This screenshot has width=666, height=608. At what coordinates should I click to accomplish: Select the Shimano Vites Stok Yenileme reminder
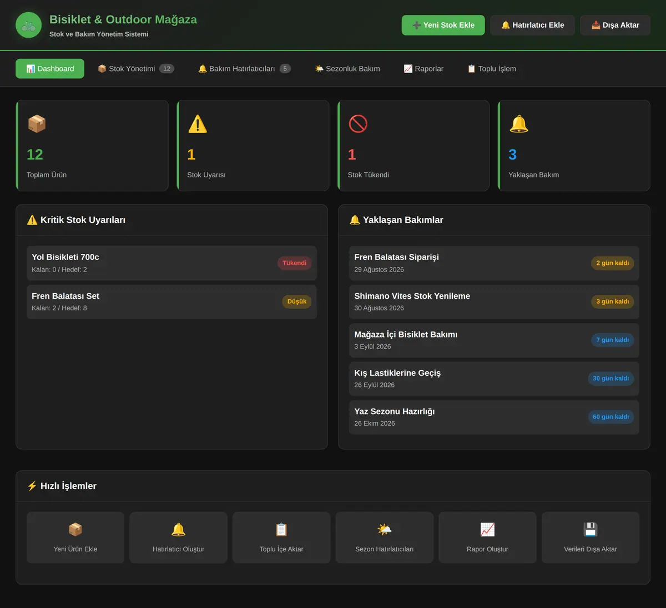point(494,302)
